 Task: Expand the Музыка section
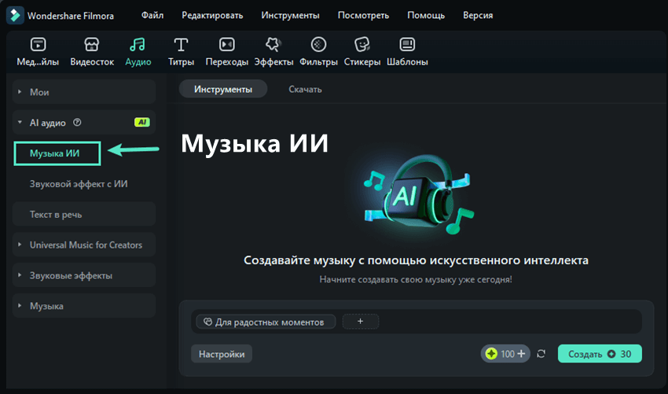coord(84,306)
